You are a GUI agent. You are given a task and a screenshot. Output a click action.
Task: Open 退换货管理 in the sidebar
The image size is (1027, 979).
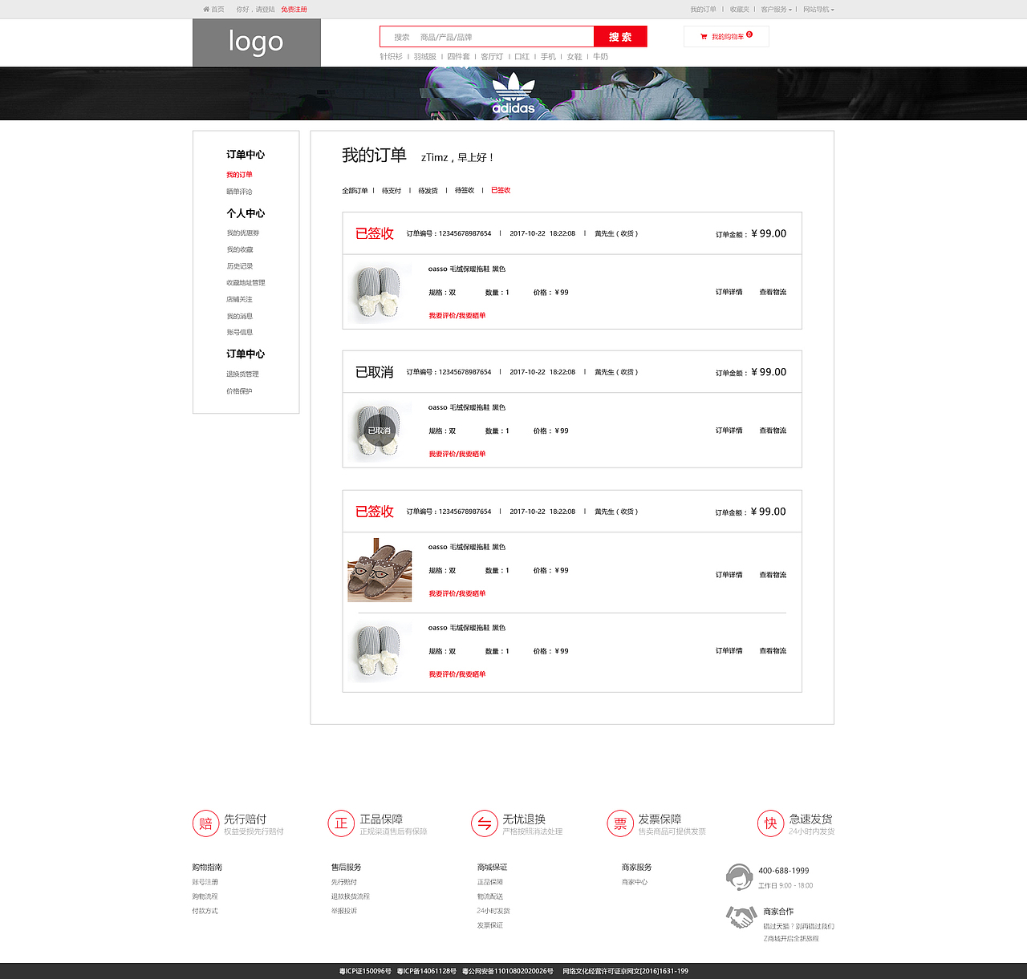click(242, 374)
